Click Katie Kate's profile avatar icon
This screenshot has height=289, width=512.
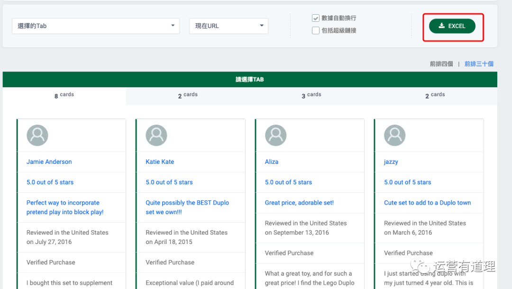point(156,135)
